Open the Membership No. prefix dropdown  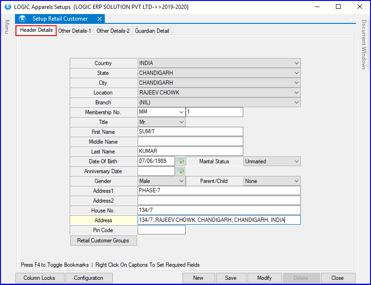point(181,112)
